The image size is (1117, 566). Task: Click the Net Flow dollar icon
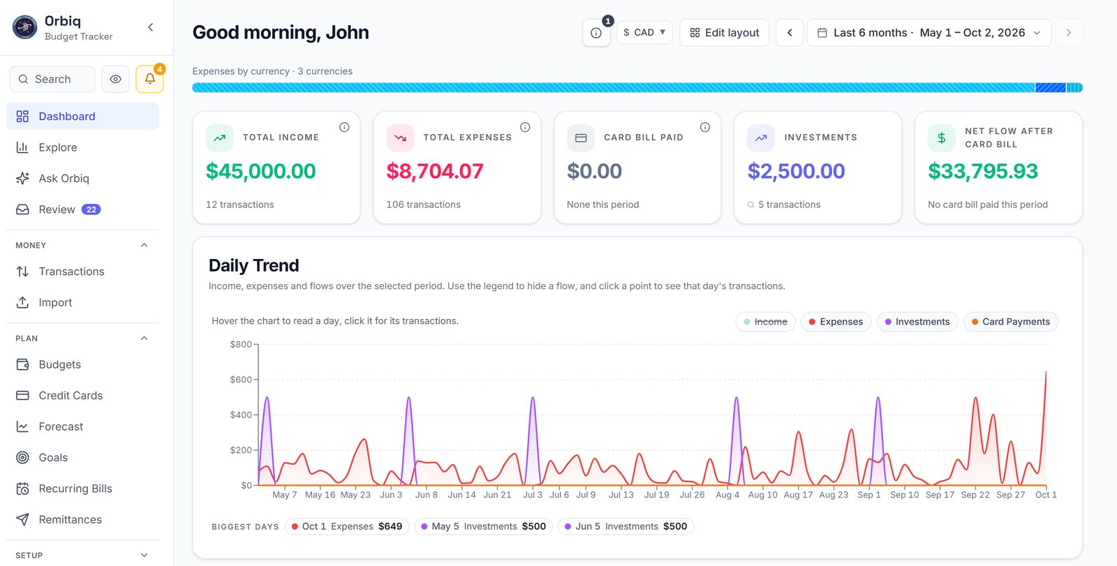942,138
